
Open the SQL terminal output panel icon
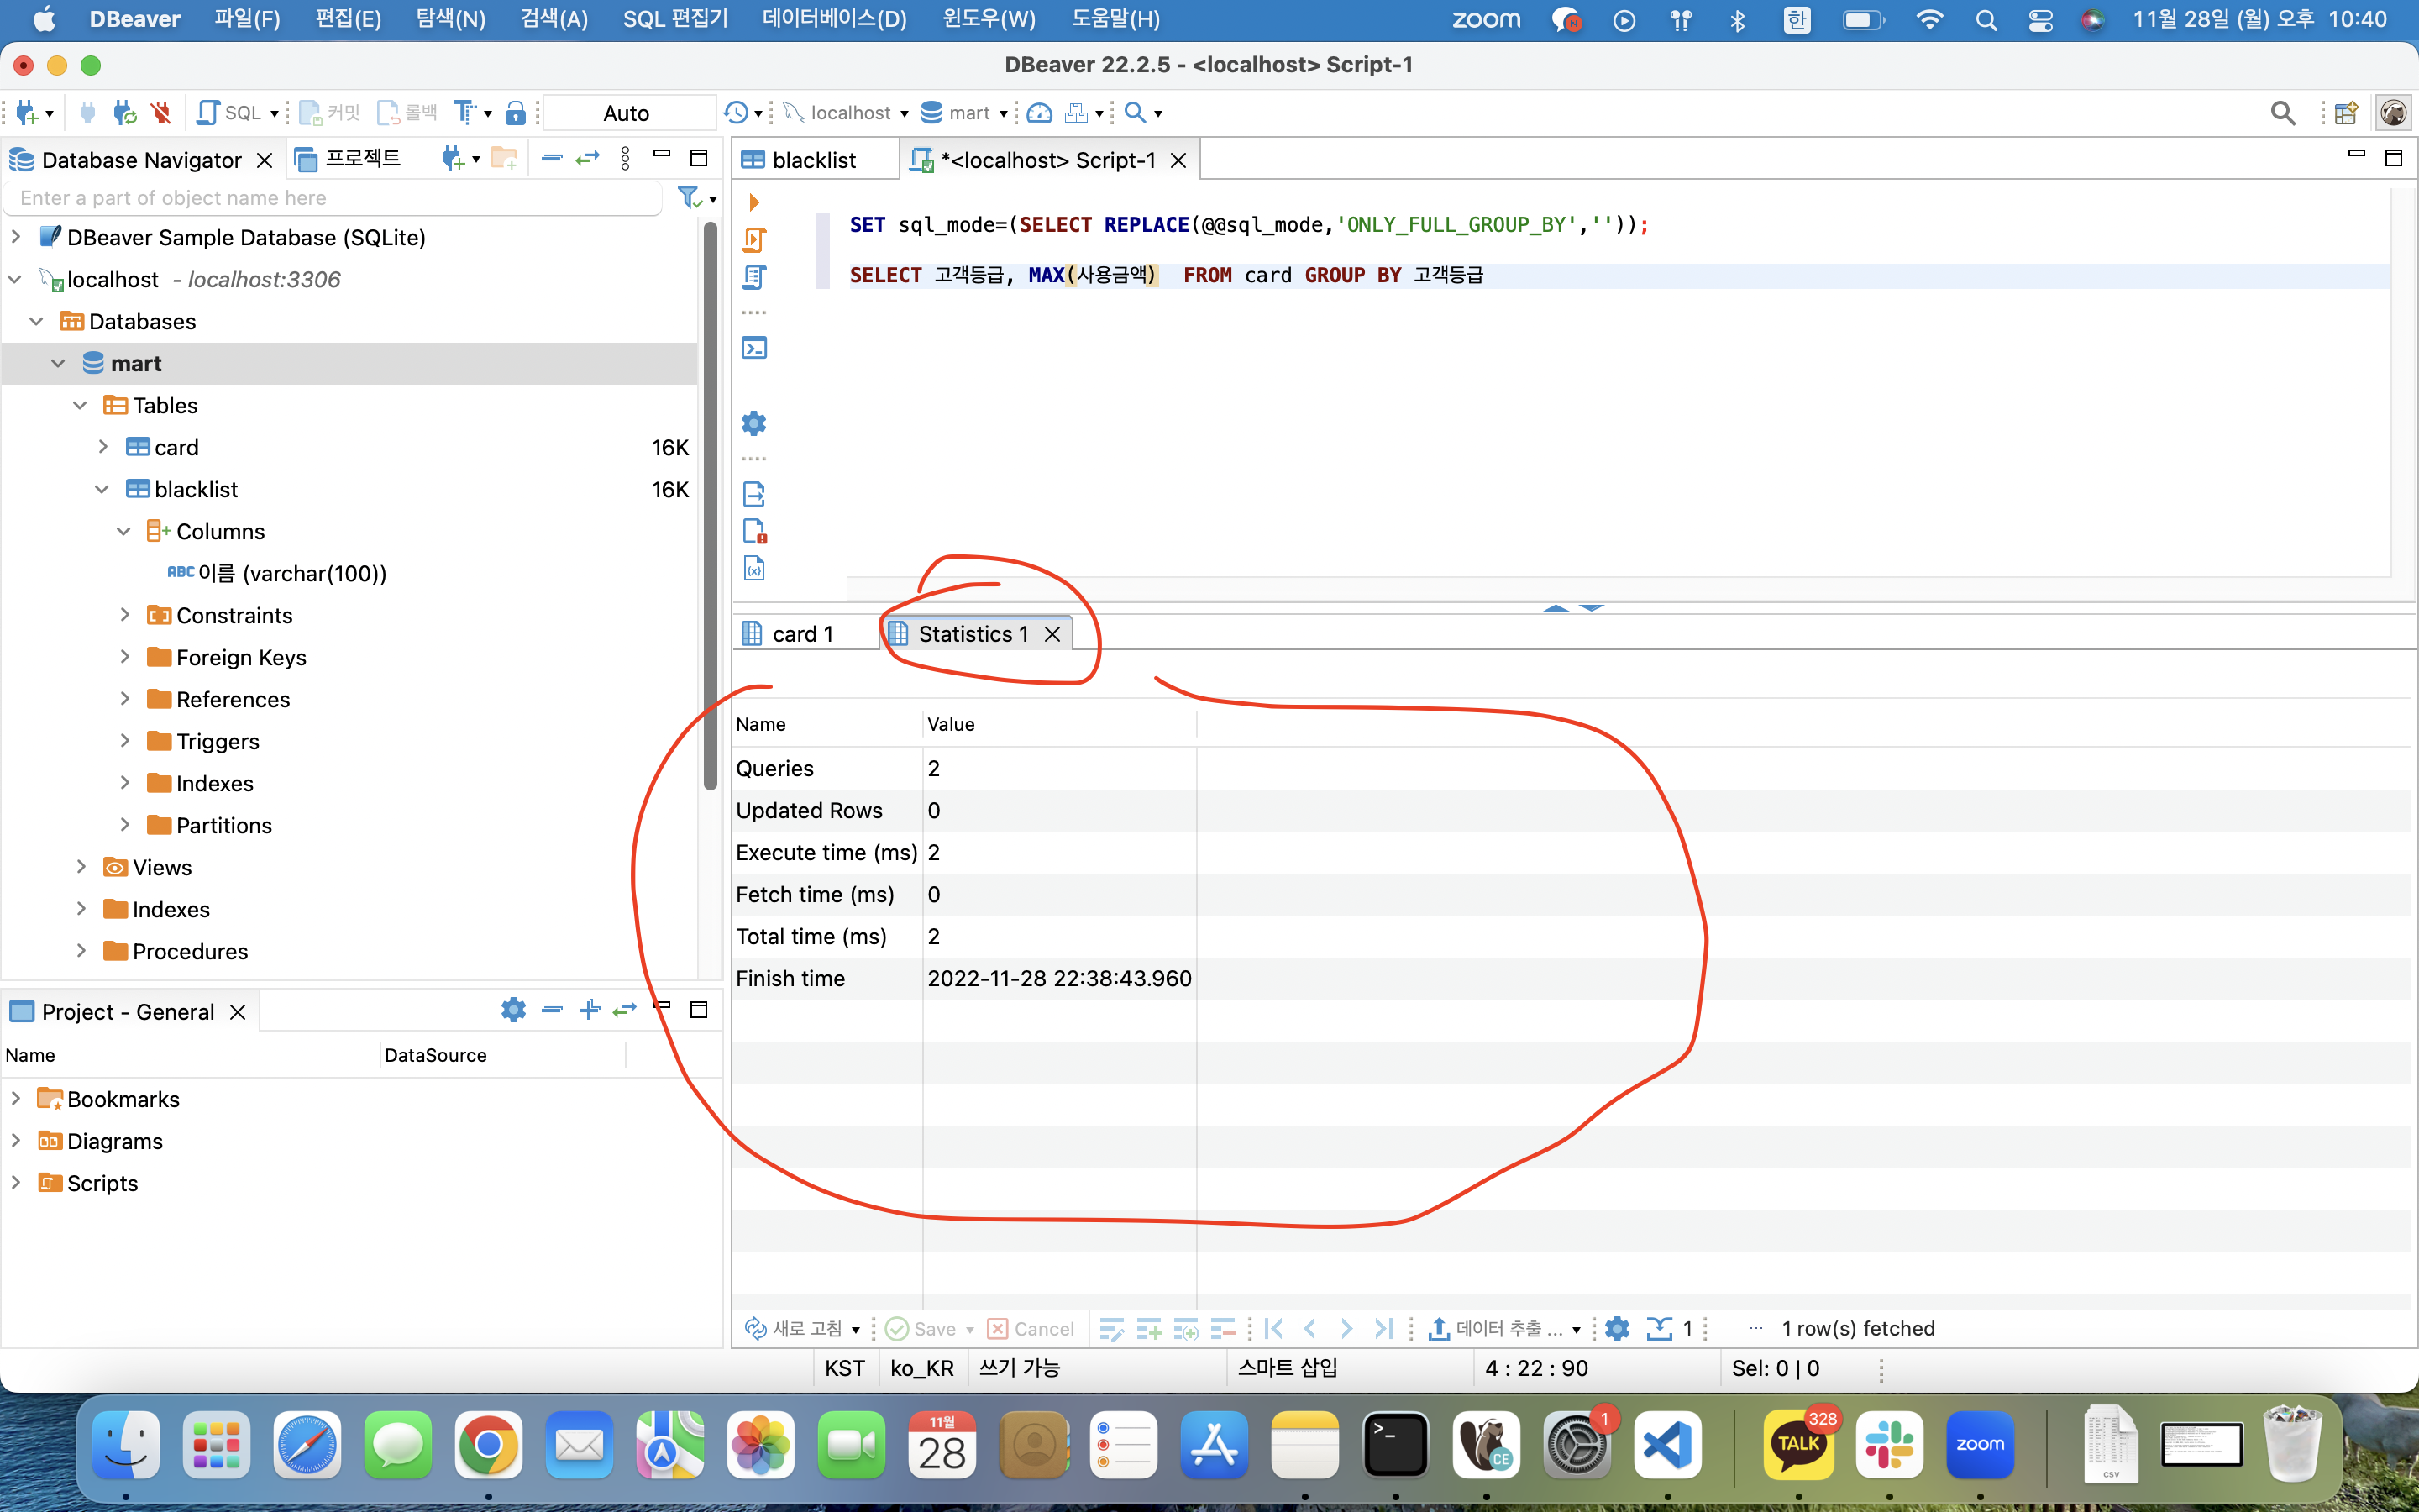[x=753, y=348]
